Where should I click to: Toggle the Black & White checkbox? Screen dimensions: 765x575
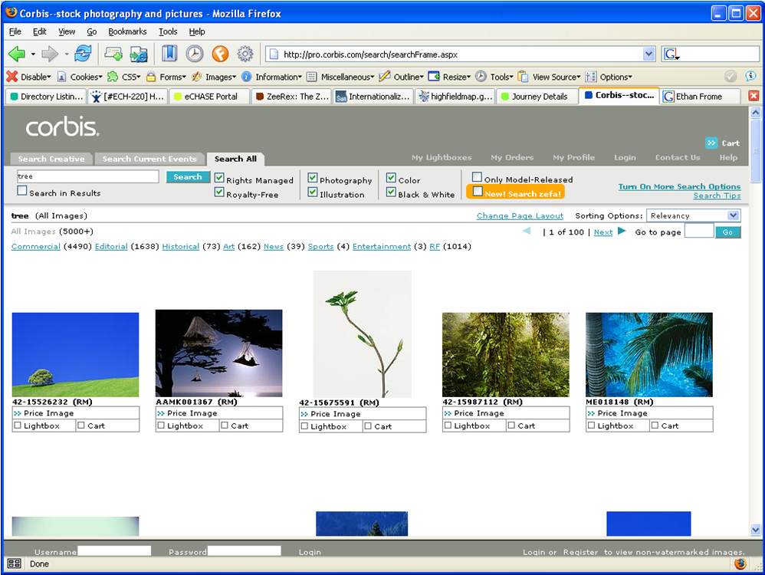tap(391, 193)
